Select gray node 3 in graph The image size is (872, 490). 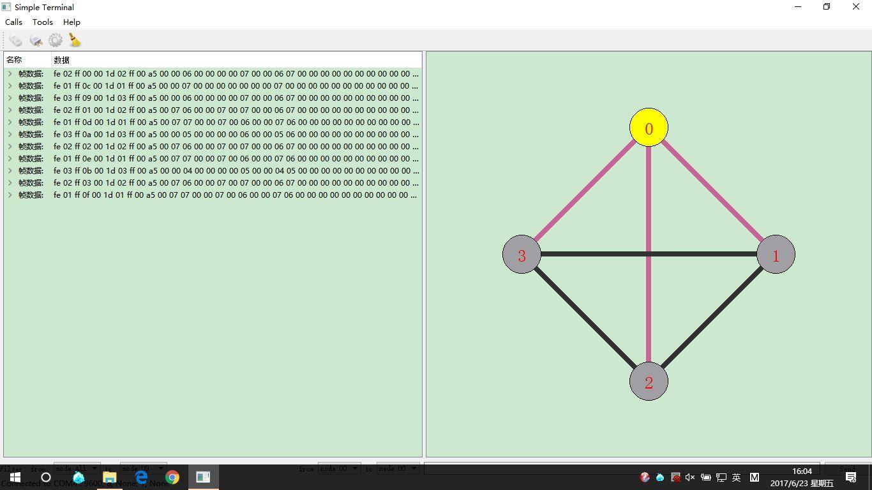tap(522, 255)
